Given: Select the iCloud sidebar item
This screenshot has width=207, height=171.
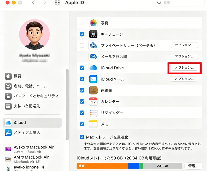Looking at the screenshot, I should 32,123.
